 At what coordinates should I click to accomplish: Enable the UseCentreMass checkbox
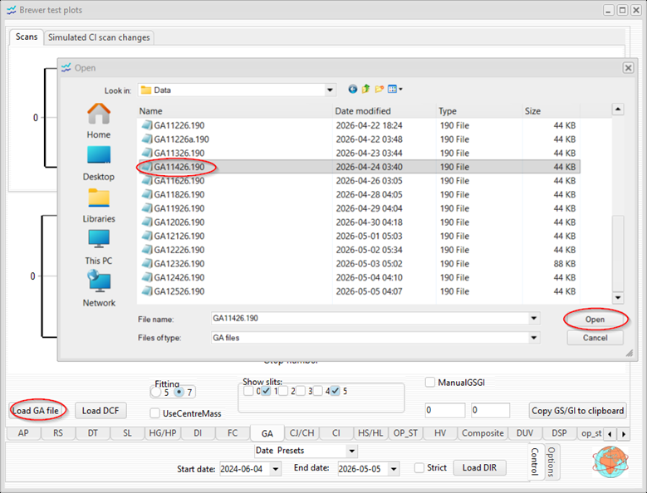click(x=155, y=413)
